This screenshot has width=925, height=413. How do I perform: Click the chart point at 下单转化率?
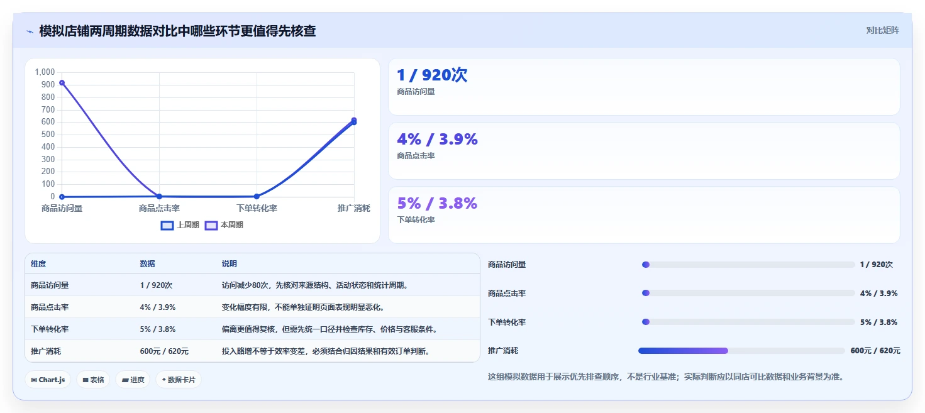[x=257, y=197]
